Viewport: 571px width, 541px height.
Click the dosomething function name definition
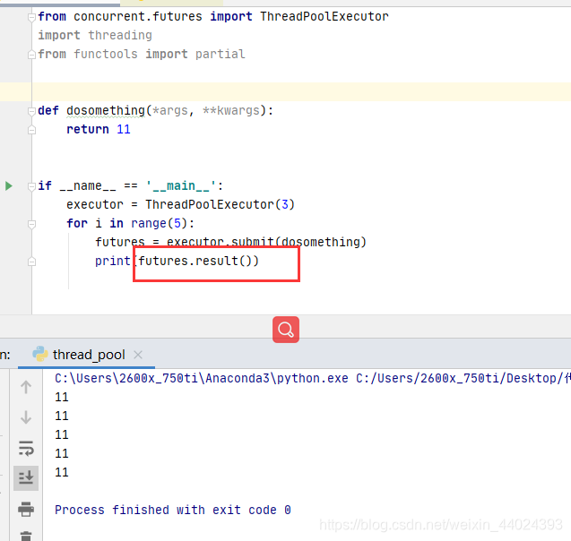pyautogui.click(x=106, y=110)
